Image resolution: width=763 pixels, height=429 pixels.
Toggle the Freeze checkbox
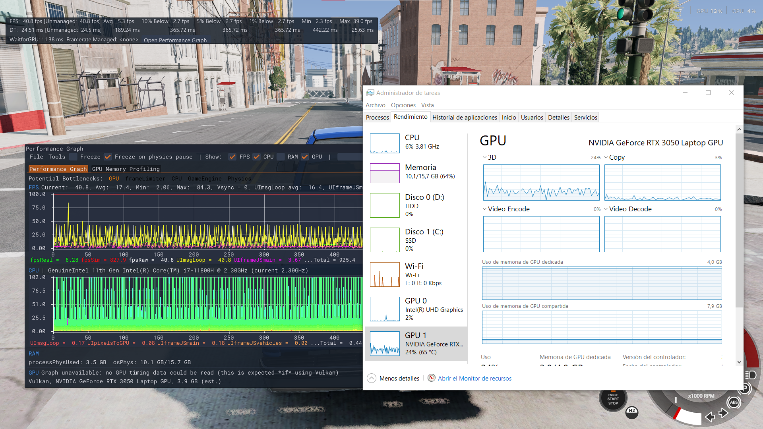[73, 157]
